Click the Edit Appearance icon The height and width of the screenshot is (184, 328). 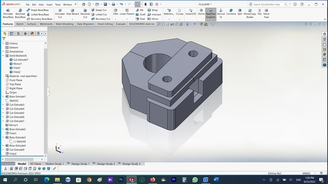(x=201, y=24)
